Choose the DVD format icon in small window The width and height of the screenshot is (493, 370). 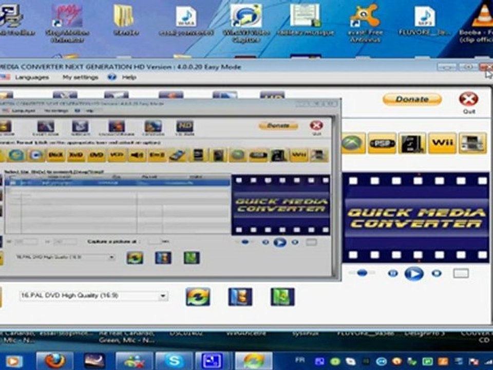[x=96, y=155]
